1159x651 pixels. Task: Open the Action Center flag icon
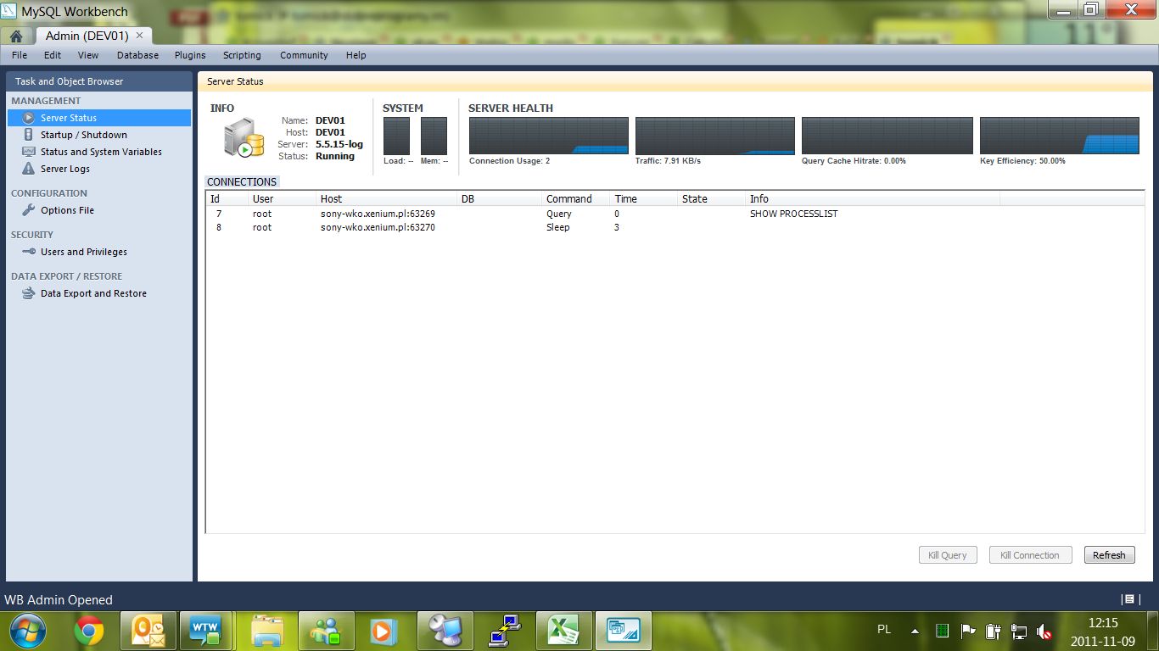[x=968, y=632]
